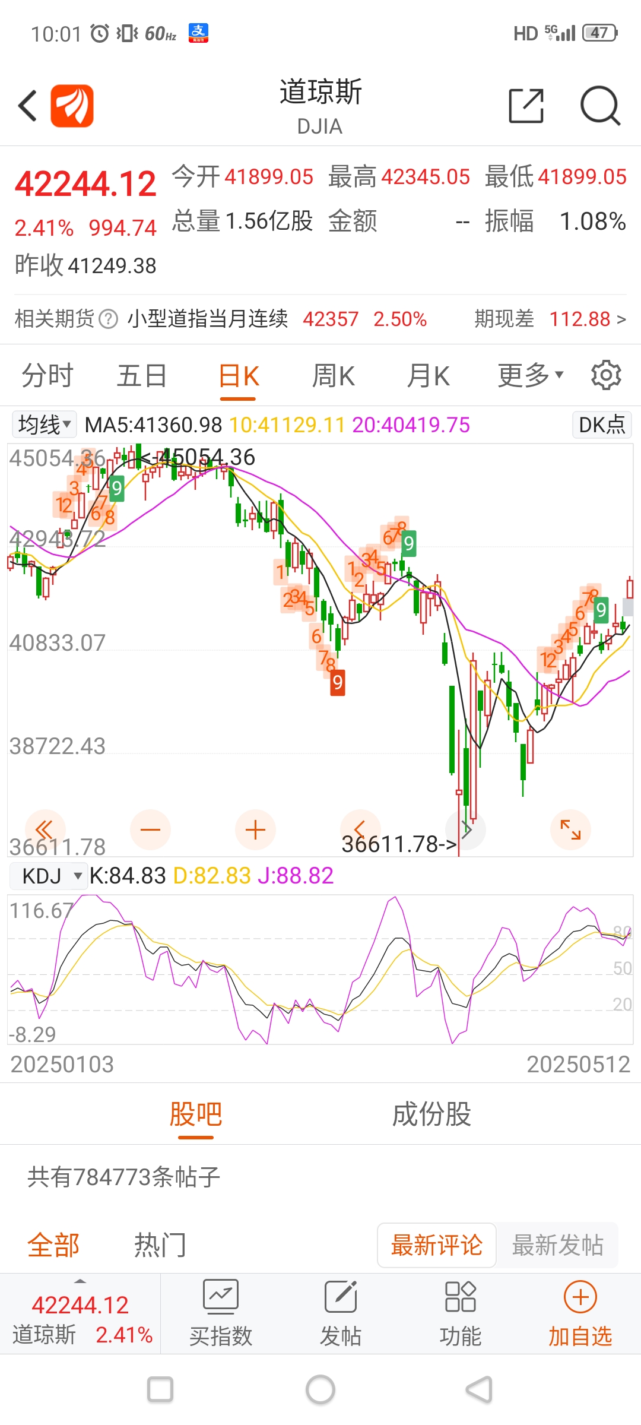Image resolution: width=641 pixels, height=1425 pixels.
Task: Tap the start date 20250103
Action: (x=62, y=1064)
